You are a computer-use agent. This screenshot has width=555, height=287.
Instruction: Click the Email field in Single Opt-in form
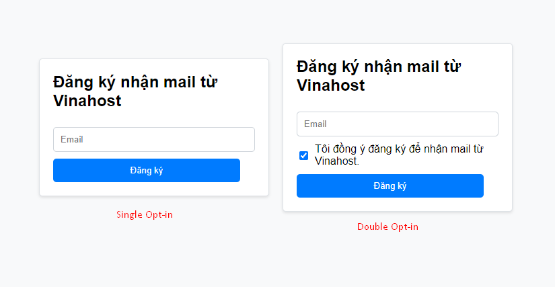coord(153,140)
